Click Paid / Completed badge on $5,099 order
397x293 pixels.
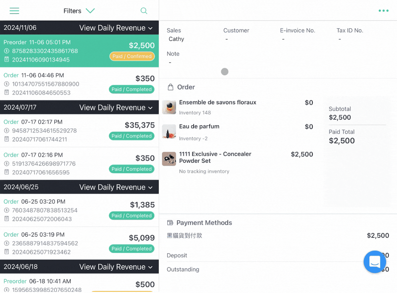pyautogui.click(x=132, y=249)
